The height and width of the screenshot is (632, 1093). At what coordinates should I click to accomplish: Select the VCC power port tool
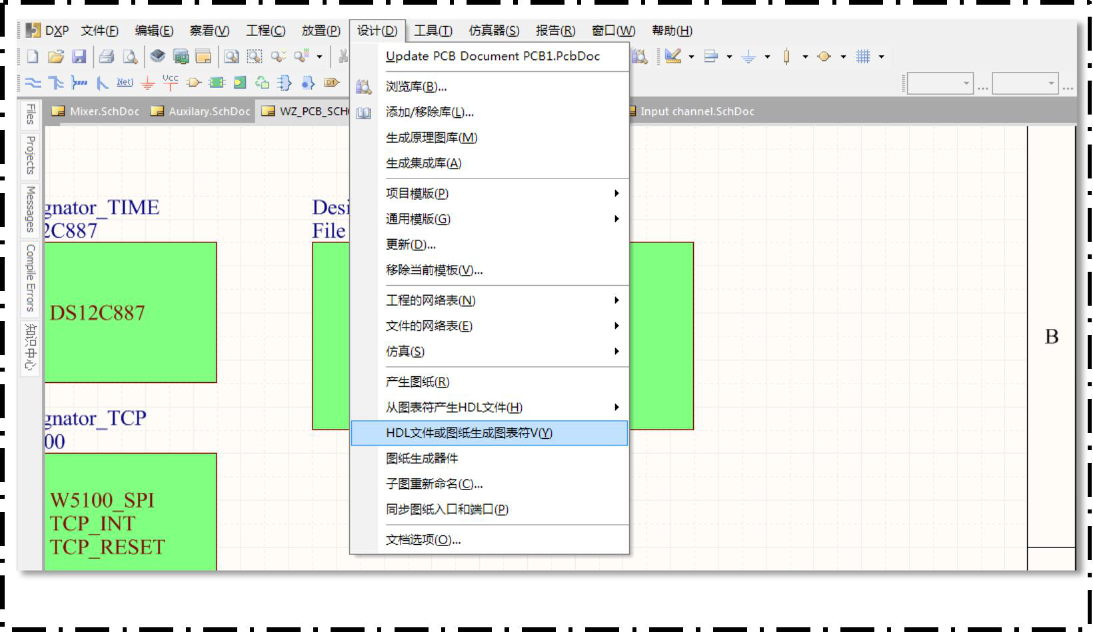(x=170, y=82)
